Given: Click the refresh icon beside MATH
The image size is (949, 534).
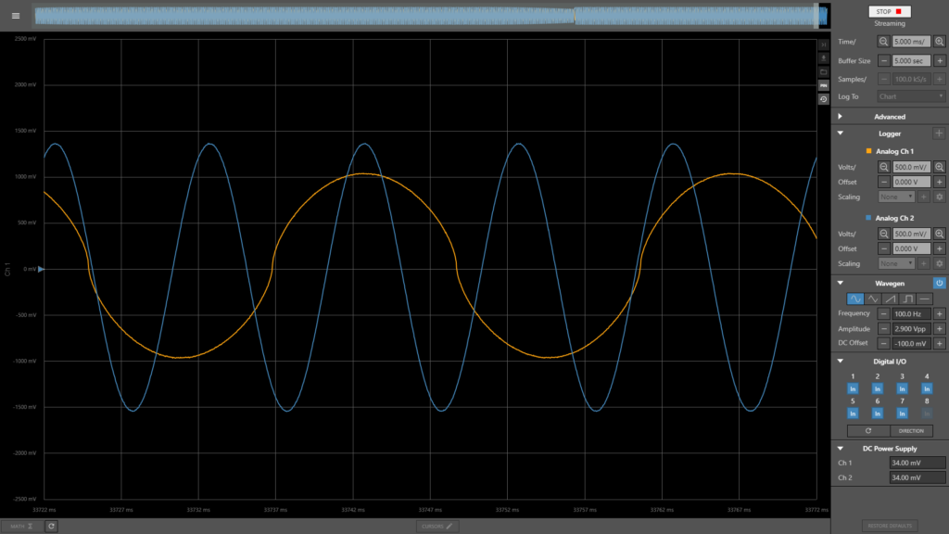Looking at the screenshot, I should [52, 527].
